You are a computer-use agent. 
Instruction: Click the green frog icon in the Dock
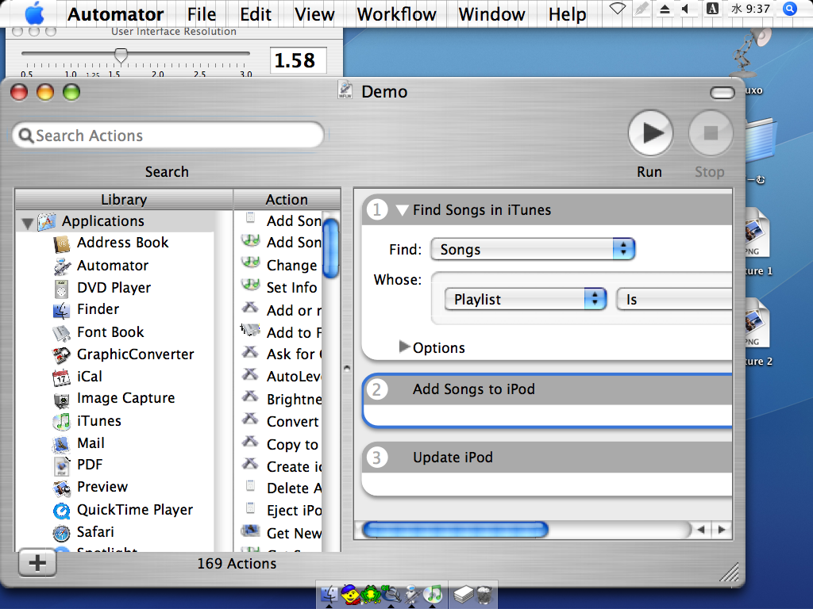click(x=372, y=595)
